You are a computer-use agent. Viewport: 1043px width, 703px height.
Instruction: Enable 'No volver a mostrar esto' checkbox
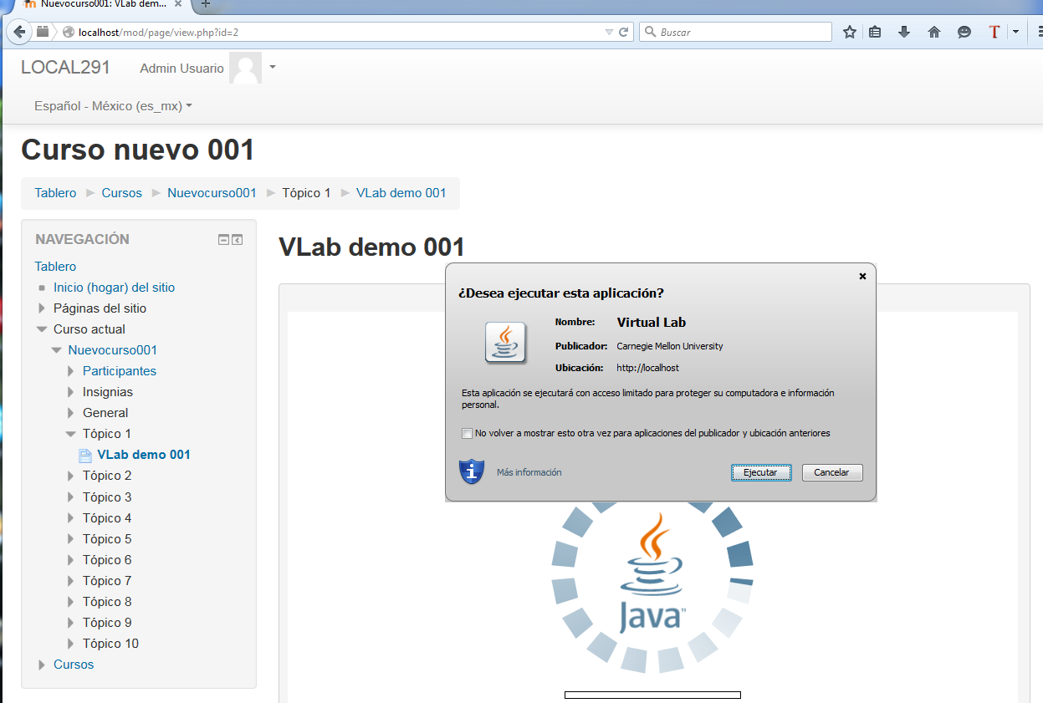pos(467,433)
